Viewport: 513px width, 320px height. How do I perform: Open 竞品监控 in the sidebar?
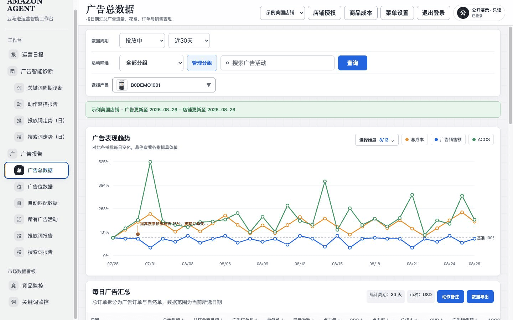coord(36,286)
